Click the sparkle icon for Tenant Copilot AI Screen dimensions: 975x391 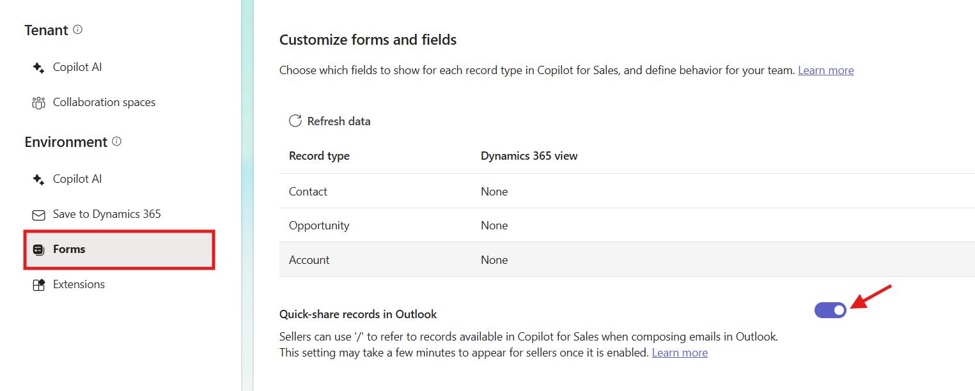click(x=38, y=68)
